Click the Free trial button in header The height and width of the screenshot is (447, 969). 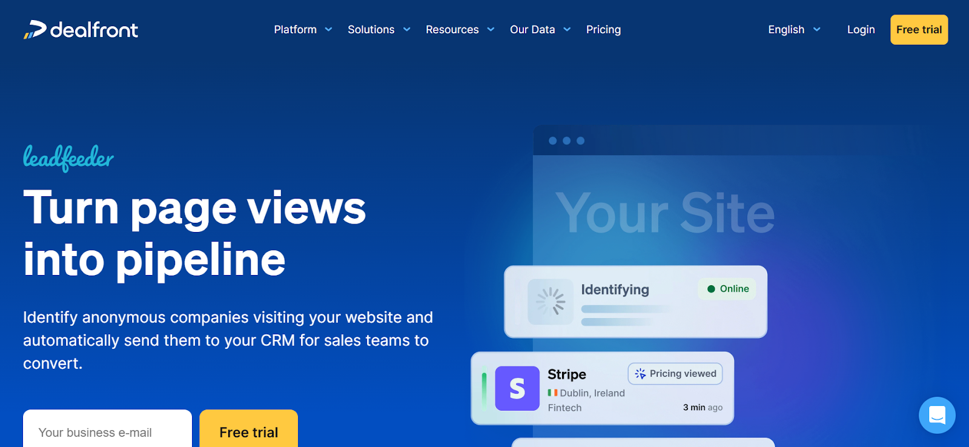pyautogui.click(x=919, y=30)
